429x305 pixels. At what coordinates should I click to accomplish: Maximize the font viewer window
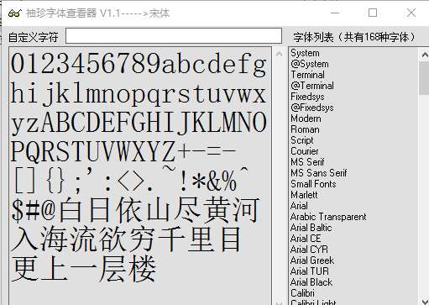point(373,13)
